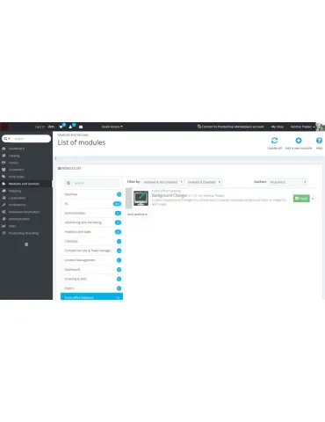Click the Add a new module plus icon
This screenshot has height=422, width=325.
coord(299,141)
